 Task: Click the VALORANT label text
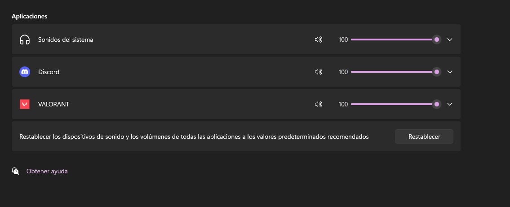(x=53, y=104)
